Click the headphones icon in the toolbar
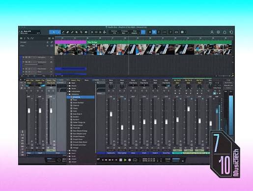The height and width of the screenshot is (191, 253). [x=176, y=32]
